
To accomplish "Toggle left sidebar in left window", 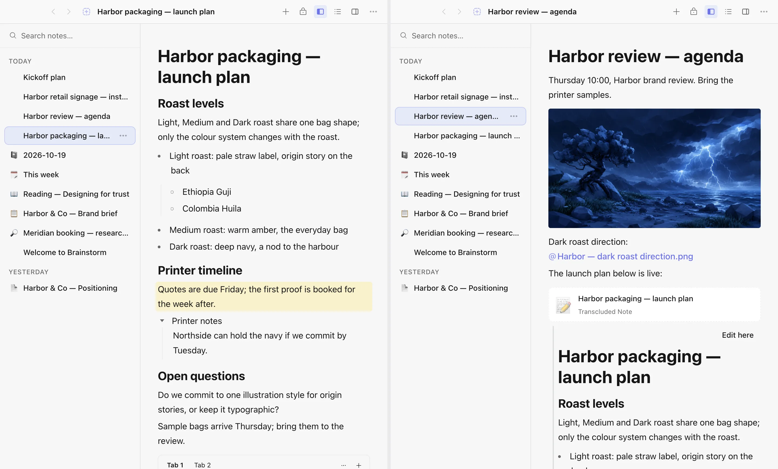I will 320,12.
